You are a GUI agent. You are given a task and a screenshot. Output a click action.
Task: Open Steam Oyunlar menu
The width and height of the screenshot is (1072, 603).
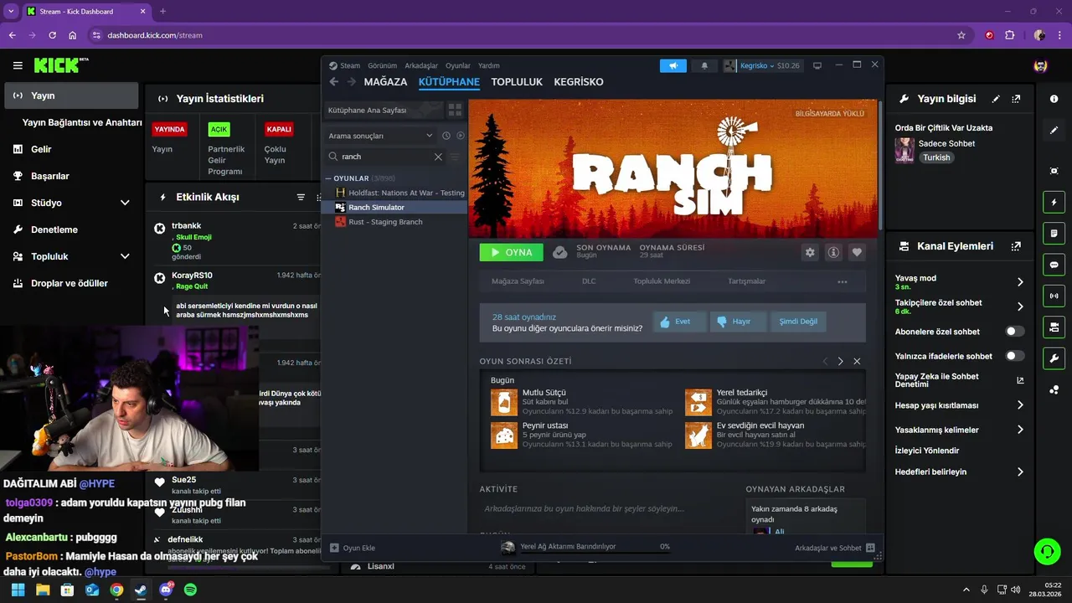pyautogui.click(x=458, y=65)
